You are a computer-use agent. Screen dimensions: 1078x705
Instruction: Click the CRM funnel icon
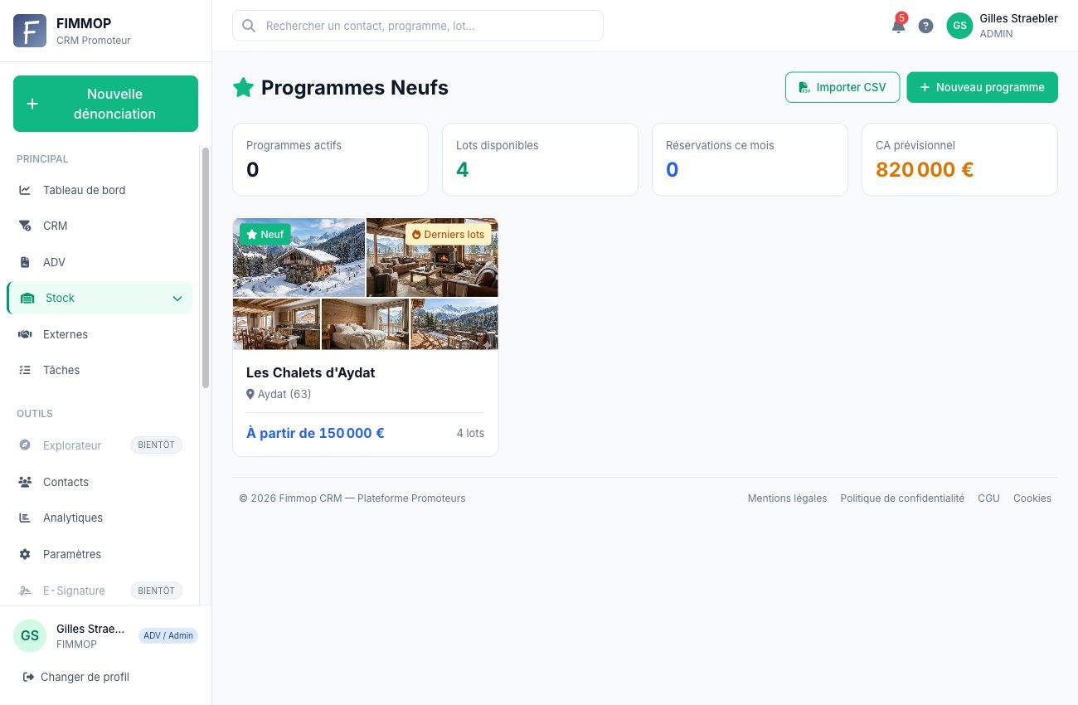pyautogui.click(x=25, y=226)
